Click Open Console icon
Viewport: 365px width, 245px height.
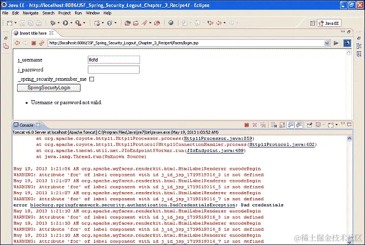[330, 125]
